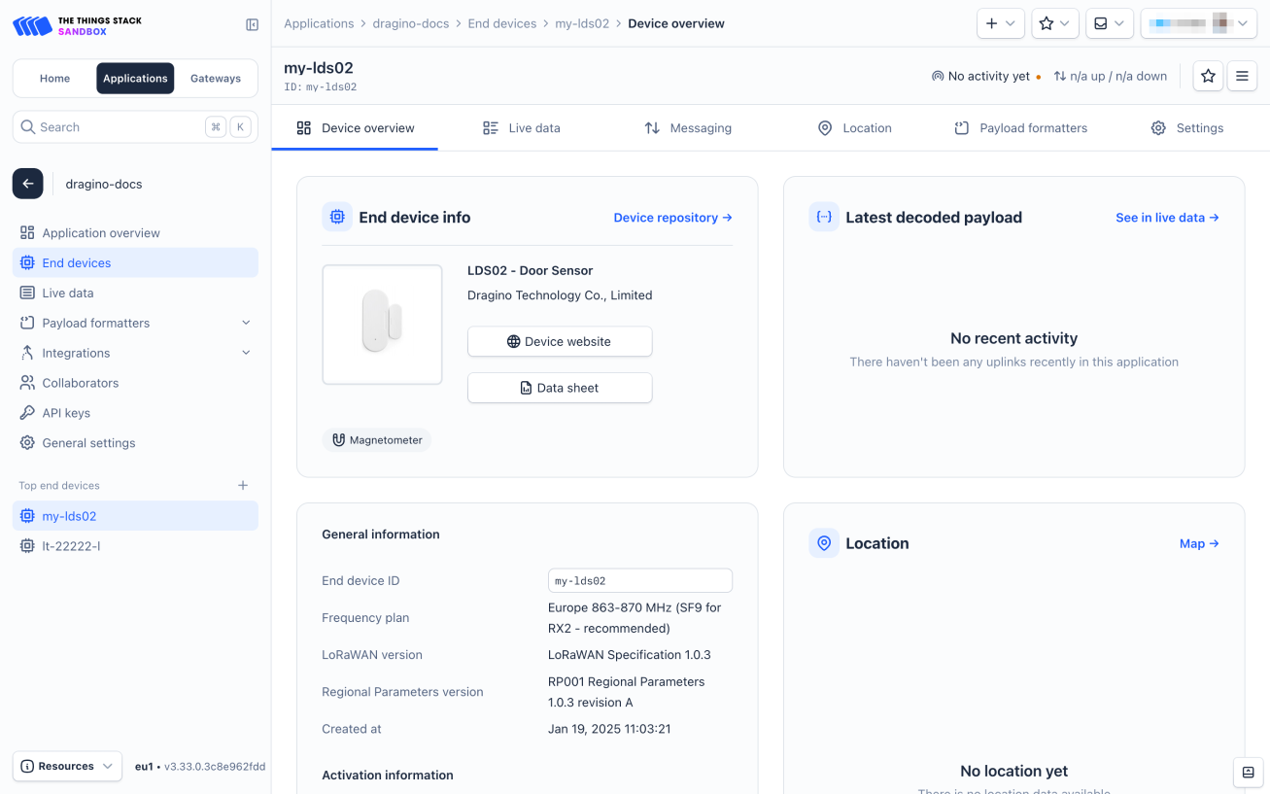The image size is (1270, 794).
Task: Open the Payload formatters tab
Action: (x=1020, y=128)
